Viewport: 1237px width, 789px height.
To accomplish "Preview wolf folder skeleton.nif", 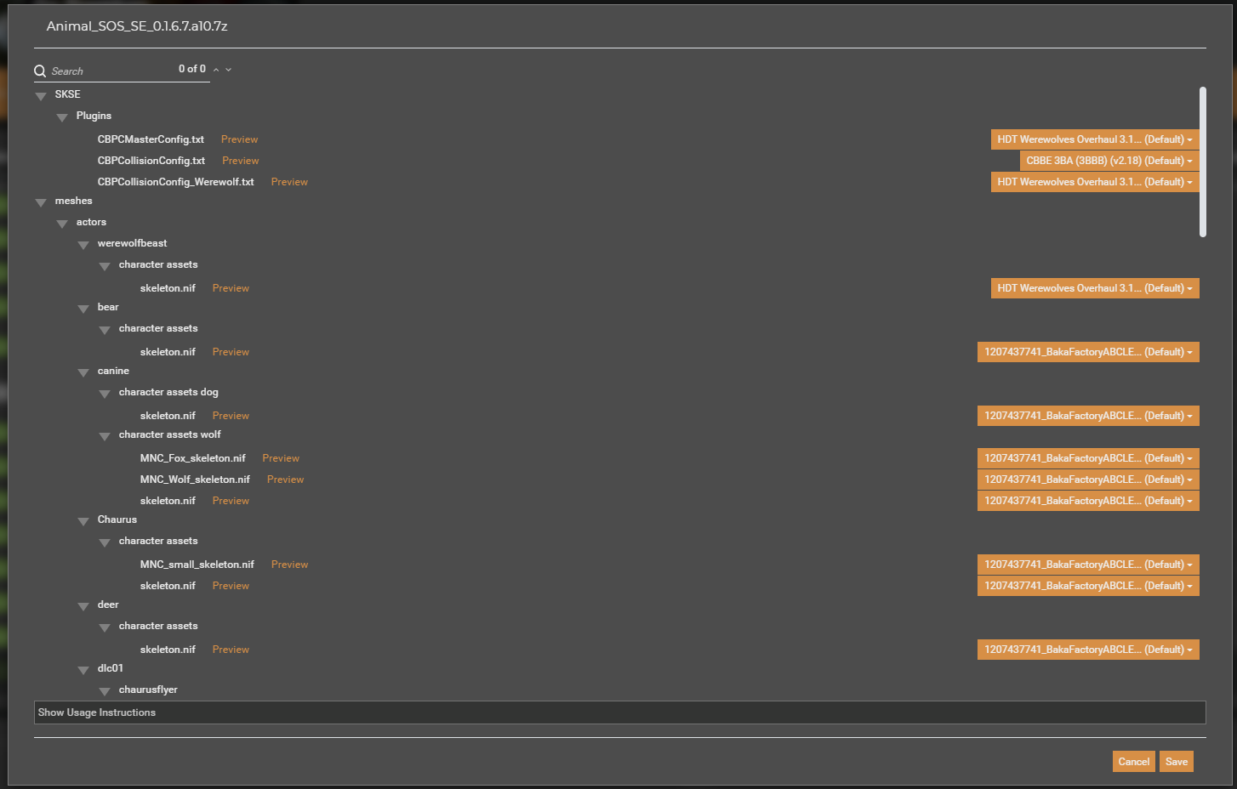I will tap(231, 501).
